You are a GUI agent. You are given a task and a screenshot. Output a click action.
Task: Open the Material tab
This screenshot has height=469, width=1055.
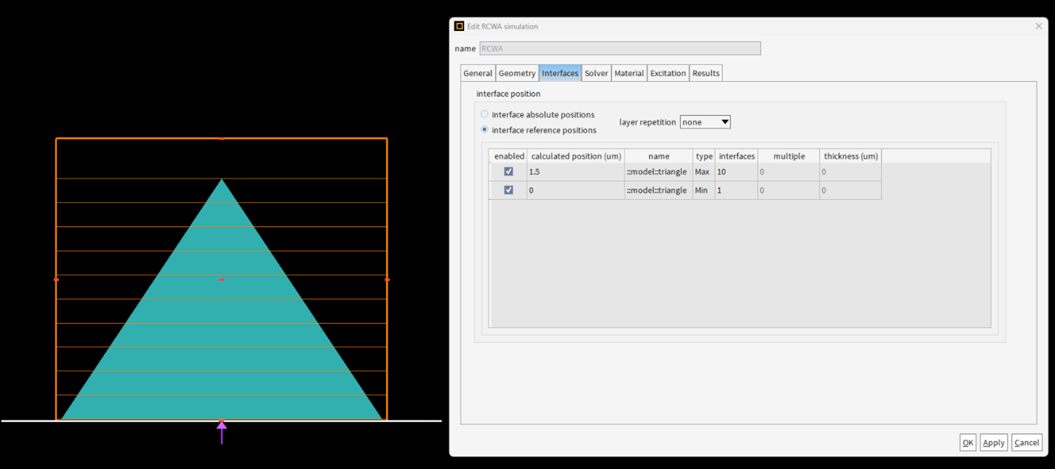click(629, 73)
